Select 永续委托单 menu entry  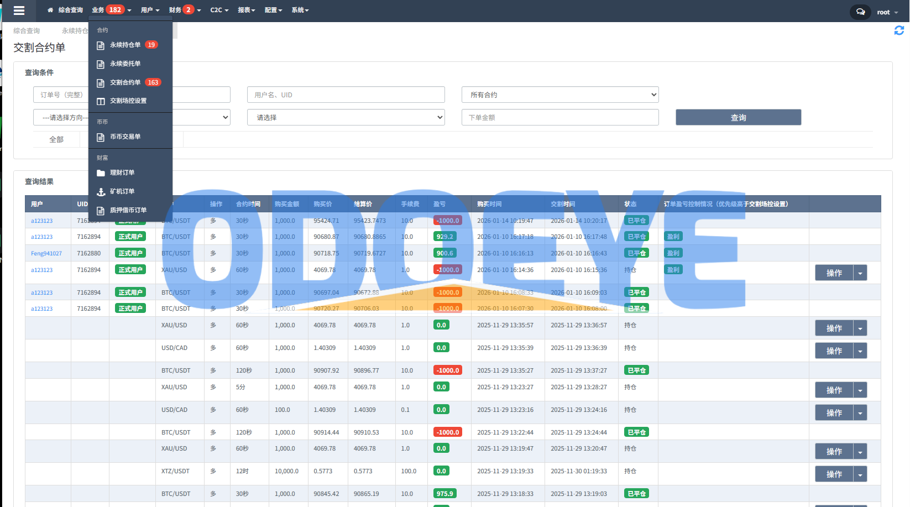125,64
